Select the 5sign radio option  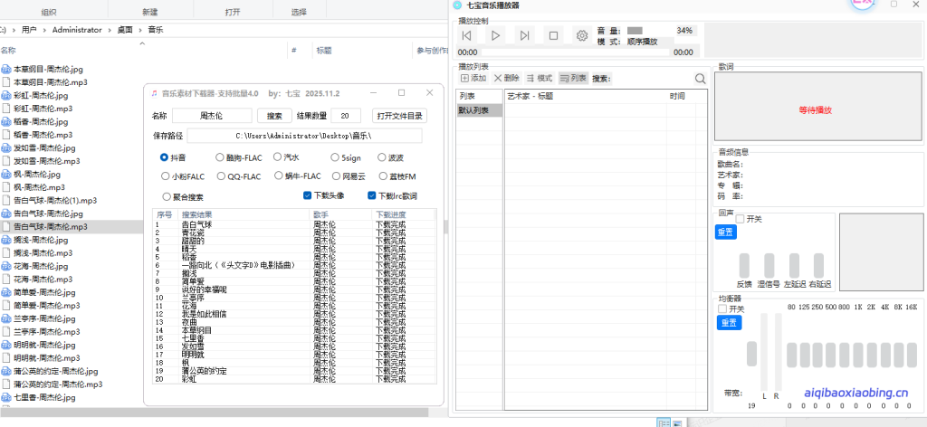335,157
